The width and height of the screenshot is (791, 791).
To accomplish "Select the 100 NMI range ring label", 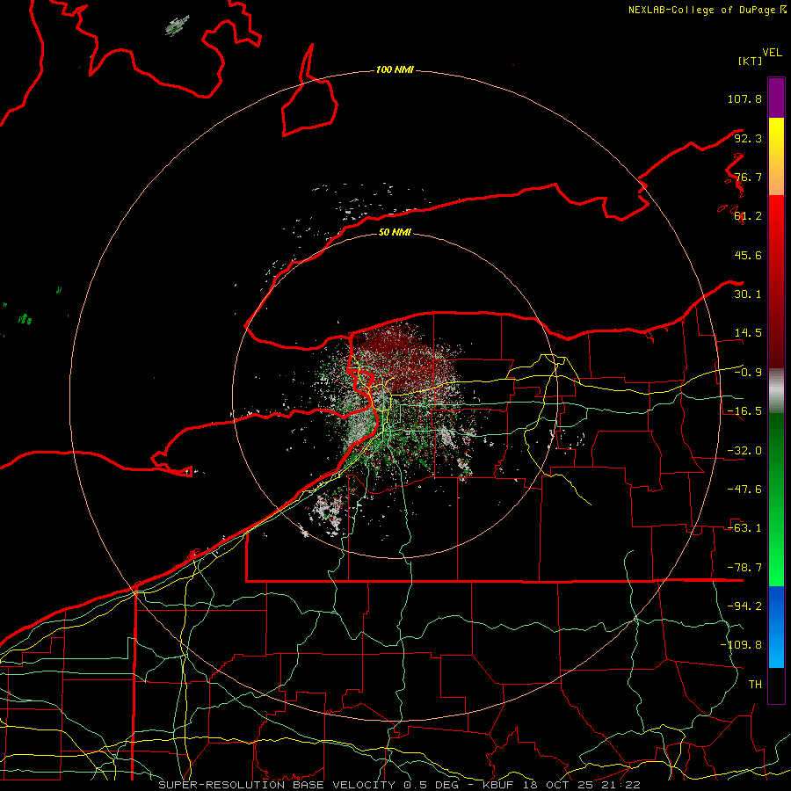I will point(395,69).
